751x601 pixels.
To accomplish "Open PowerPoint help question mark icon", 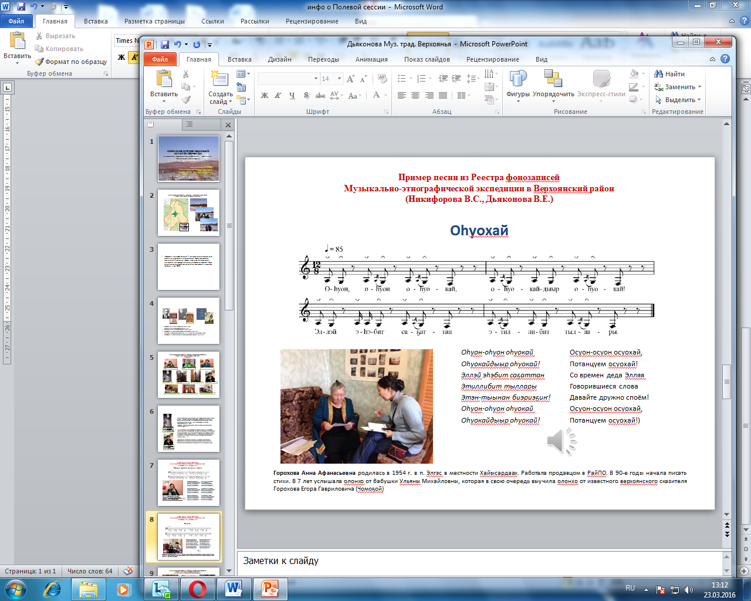I will pyautogui.click(x=725, y=59).
